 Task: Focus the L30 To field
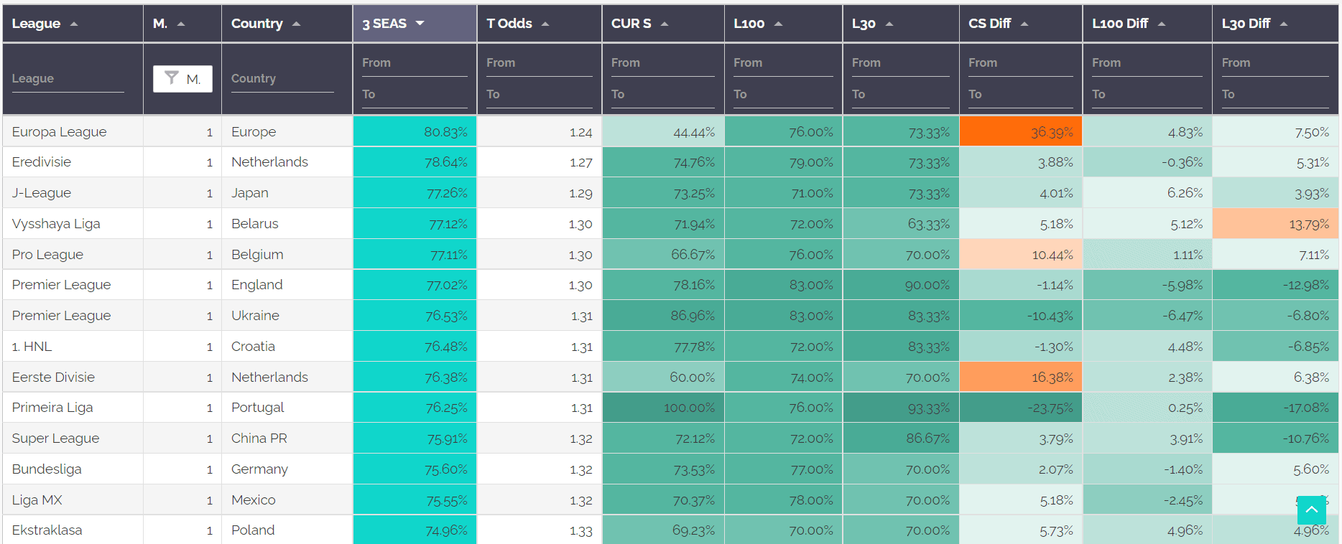(x=901, y=95)
